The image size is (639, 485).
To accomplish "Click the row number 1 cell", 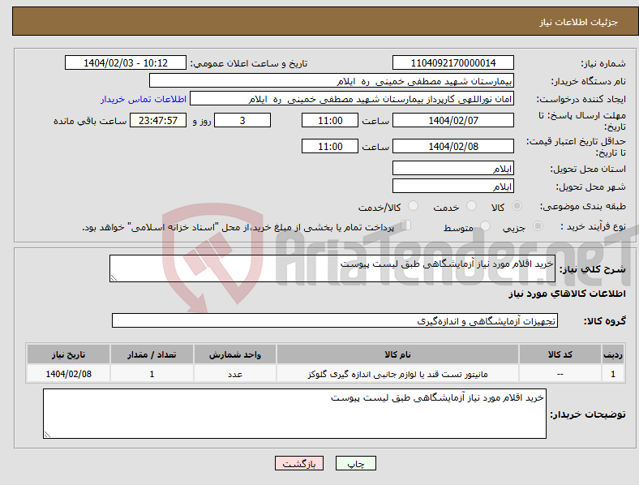I will pos(612,373).
